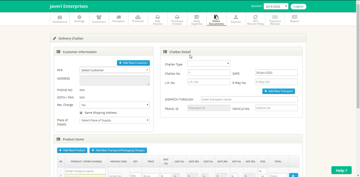The width and height of the screenshot is (360, 177).
Task: Open Settings gear icon in navbar
Action: pos(79,17)
